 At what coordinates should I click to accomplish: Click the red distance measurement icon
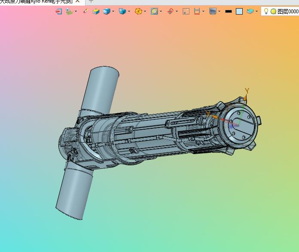coord(197,12)
